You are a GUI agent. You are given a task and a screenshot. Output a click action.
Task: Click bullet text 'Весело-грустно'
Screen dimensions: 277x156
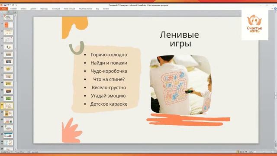point(109,88)
